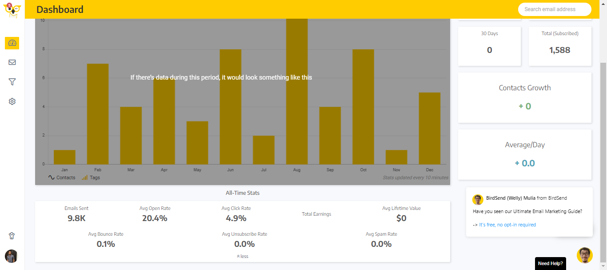The height and width of the screenshot is (270, 607).
Task: Open the funnel icon in sidebar
Action: pyautogui.click(x=12, y=82)
